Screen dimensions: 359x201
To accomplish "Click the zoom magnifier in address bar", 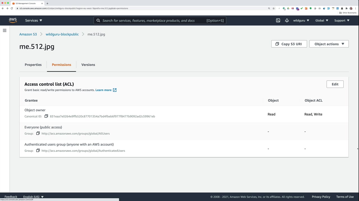I will point(269,8).
